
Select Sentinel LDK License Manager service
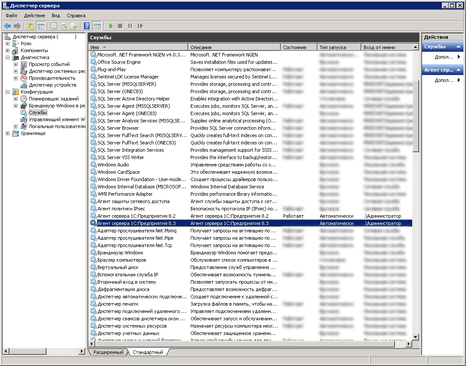(251, 77)
